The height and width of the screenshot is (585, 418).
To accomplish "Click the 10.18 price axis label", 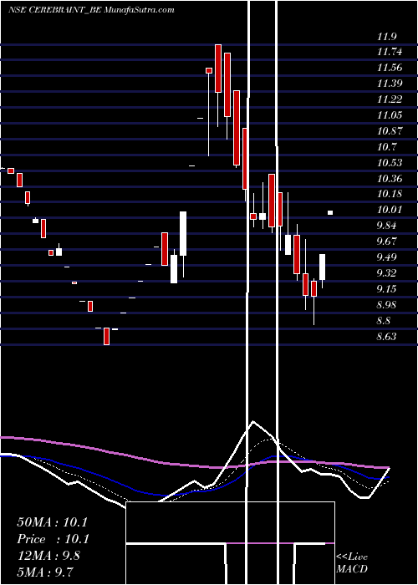I will point(390,194).
